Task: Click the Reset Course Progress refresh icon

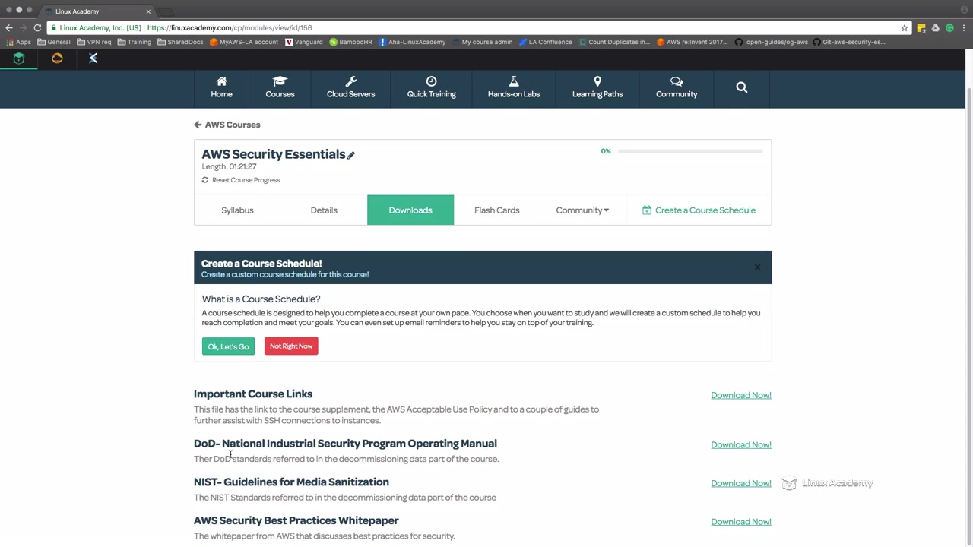Action: click(204, 180)
